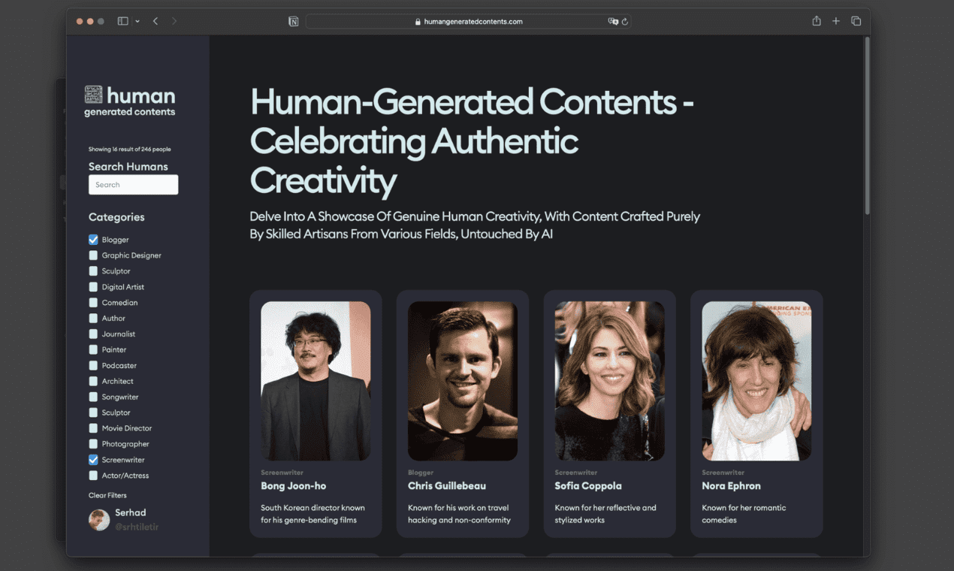Click the translate icon in address bar

click(x=613, y=22)
